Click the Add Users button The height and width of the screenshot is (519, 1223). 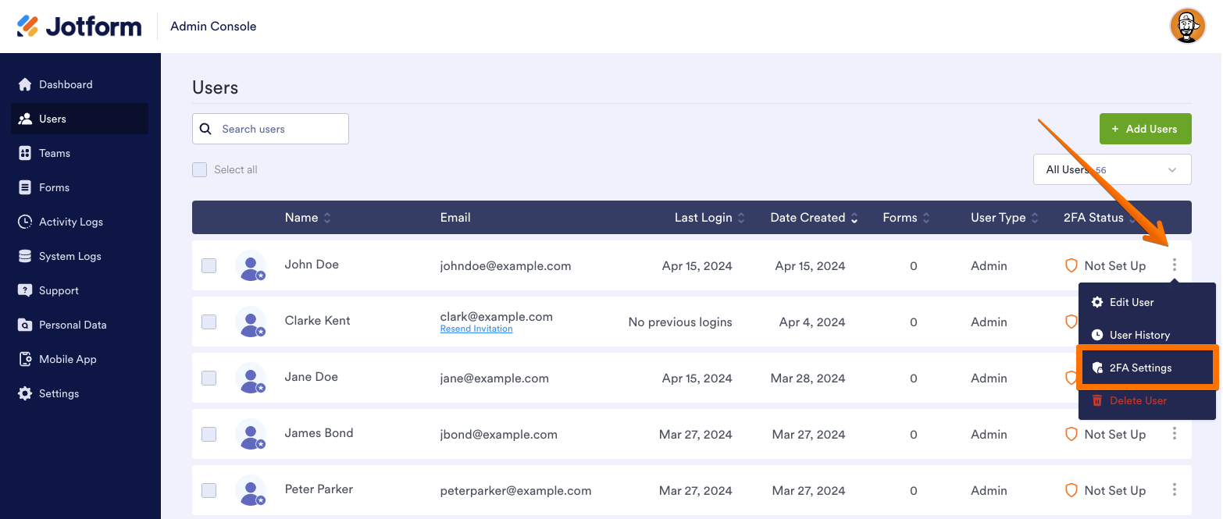tap(1145, 129)
